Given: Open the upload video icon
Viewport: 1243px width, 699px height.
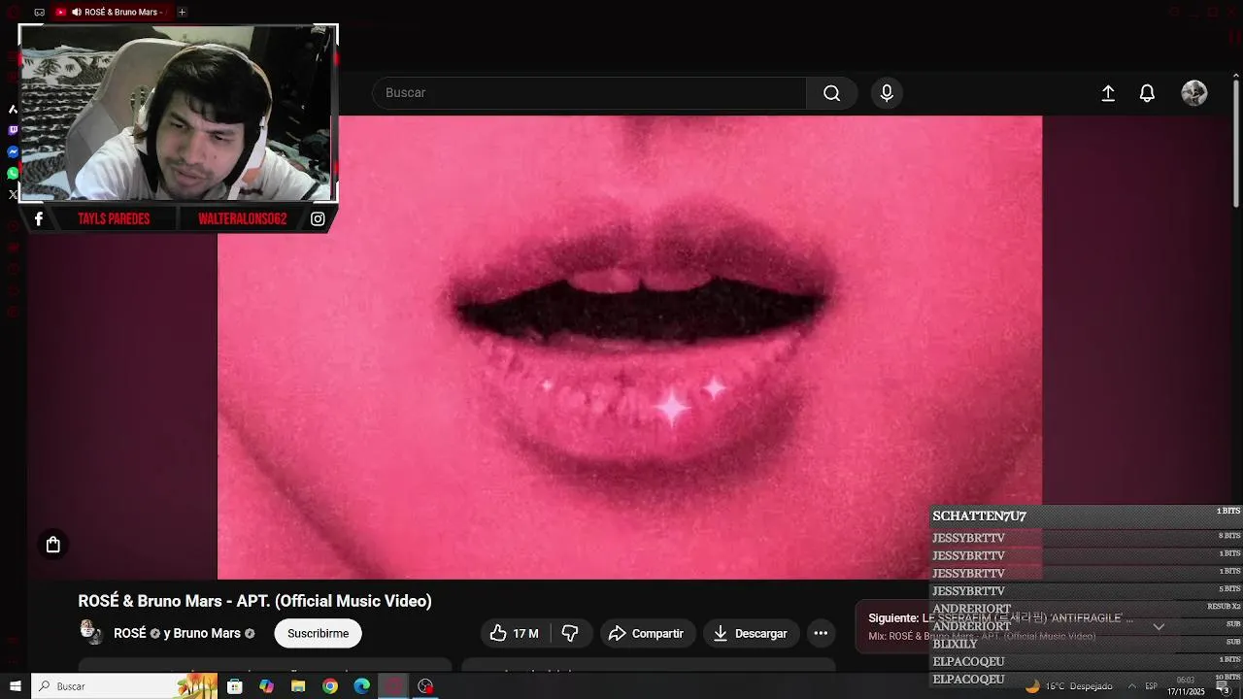Looking at the screenshot, I should click(x=1108, y=93).
